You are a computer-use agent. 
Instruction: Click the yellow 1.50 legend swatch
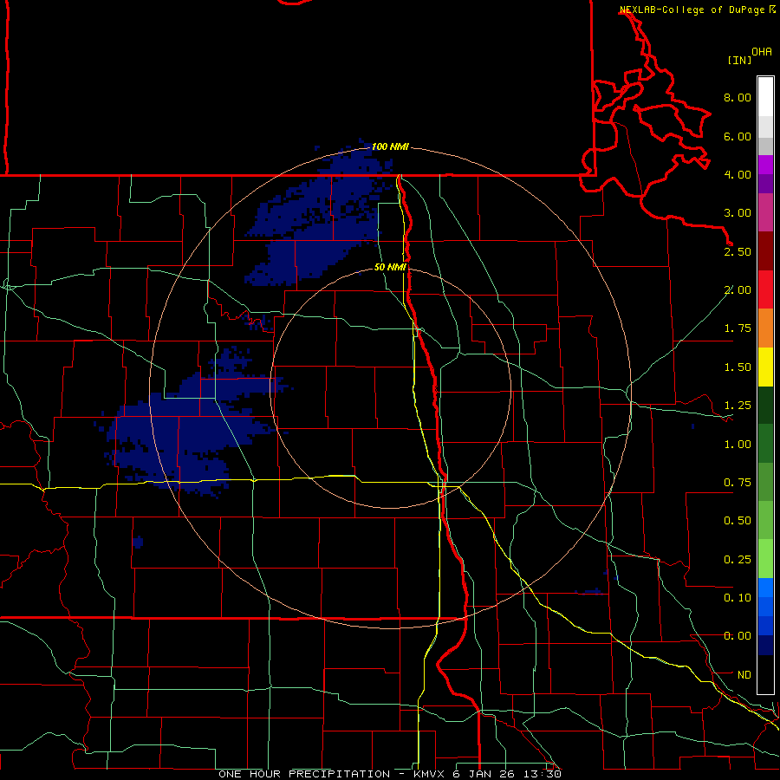[x=765, y=367]
